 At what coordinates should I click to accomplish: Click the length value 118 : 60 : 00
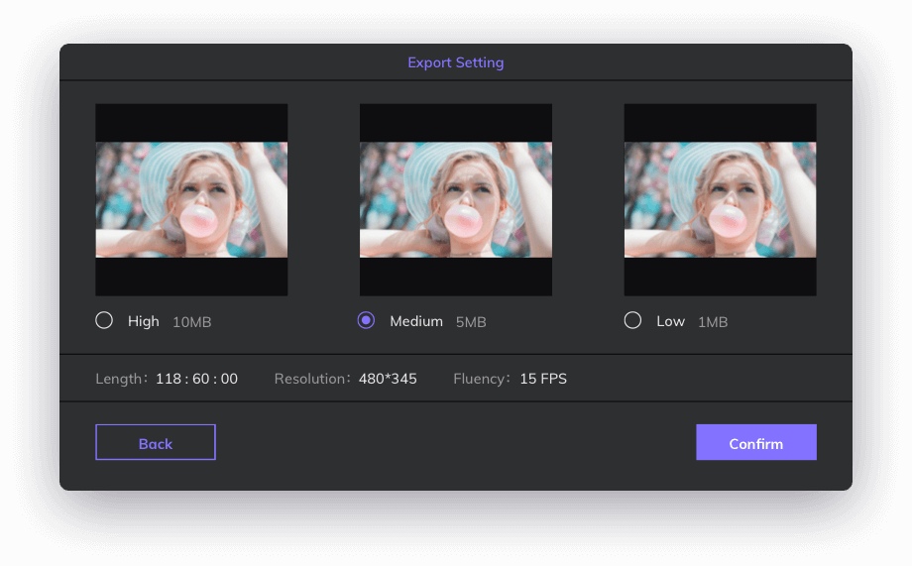coord(196,379)
